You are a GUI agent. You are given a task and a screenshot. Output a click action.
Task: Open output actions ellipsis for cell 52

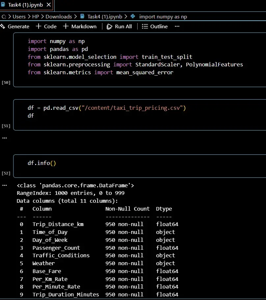tap(5, 185)
